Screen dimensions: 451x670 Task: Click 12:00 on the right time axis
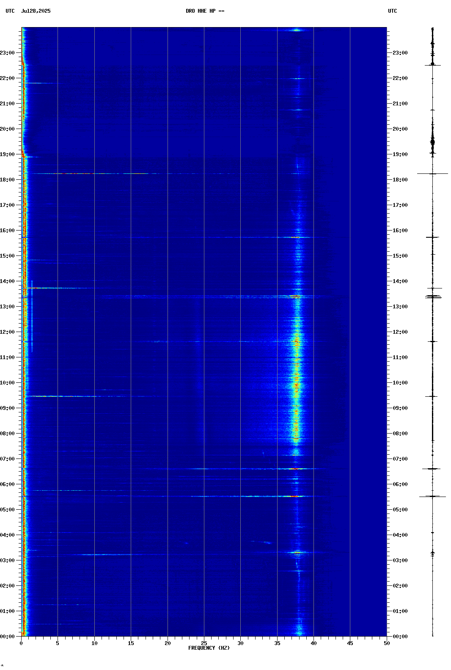pos(400,332)
